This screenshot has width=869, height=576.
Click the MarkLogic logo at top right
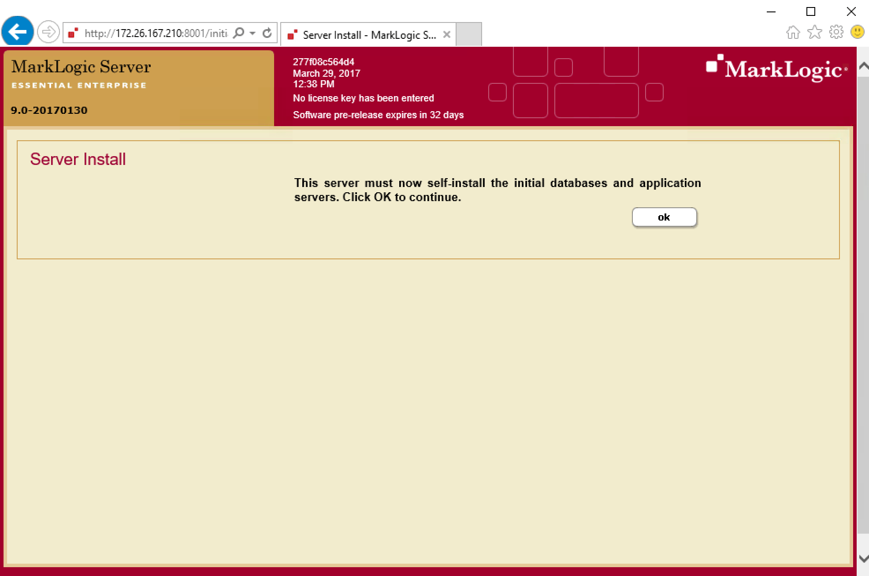click(776, 69)
